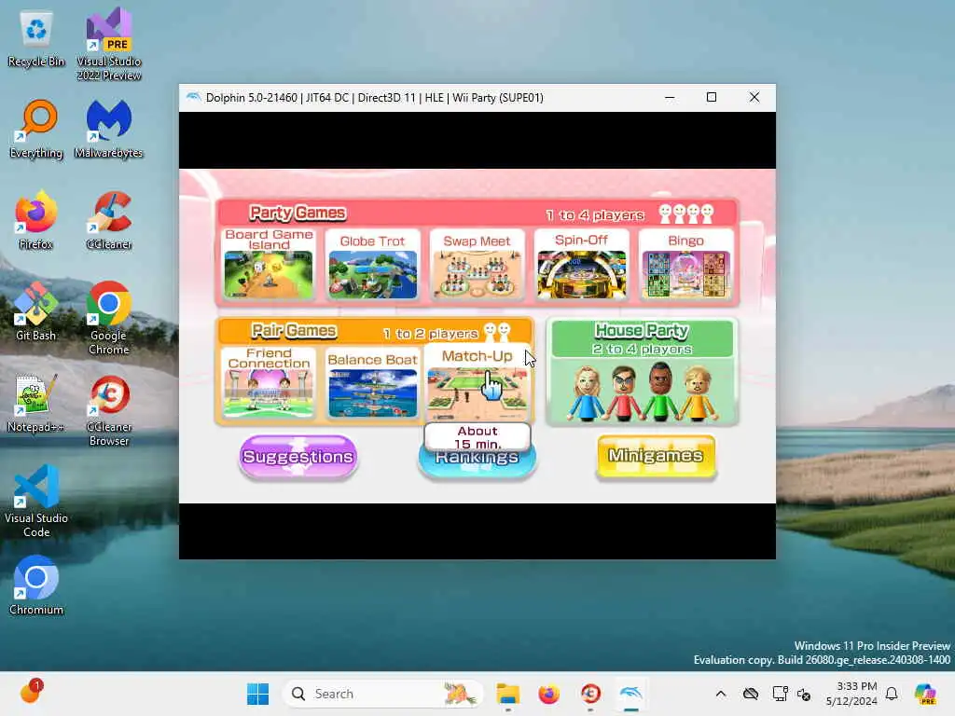Open the blue Rankings button
The width and height of the screenshot is (955, 716).
tap(477, 461)
